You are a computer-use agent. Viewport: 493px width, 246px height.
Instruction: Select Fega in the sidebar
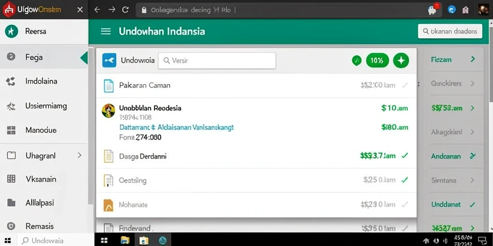pos(44,57)
